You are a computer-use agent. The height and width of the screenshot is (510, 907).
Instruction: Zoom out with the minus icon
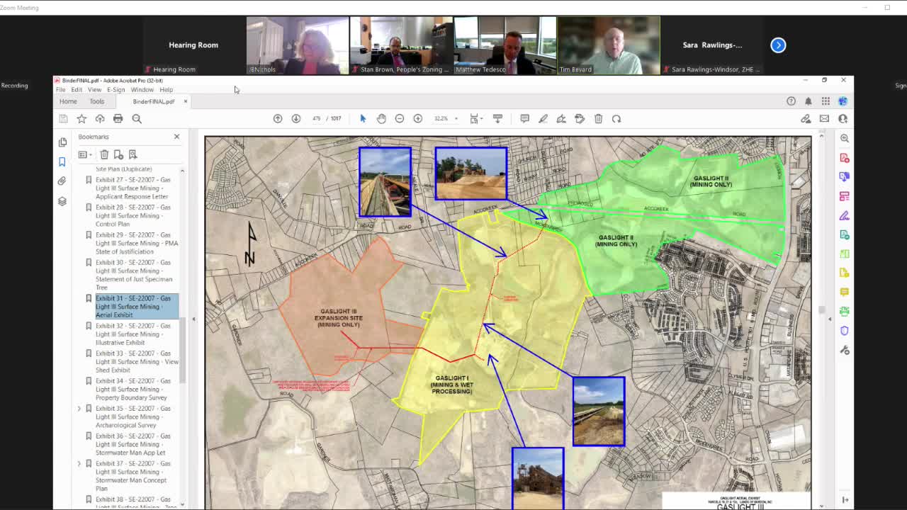click(x=400, y=119)
